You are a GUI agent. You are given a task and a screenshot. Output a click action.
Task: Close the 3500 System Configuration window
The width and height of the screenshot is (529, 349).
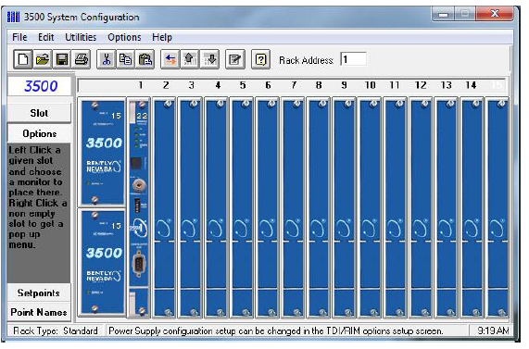(x=495, y=14)
